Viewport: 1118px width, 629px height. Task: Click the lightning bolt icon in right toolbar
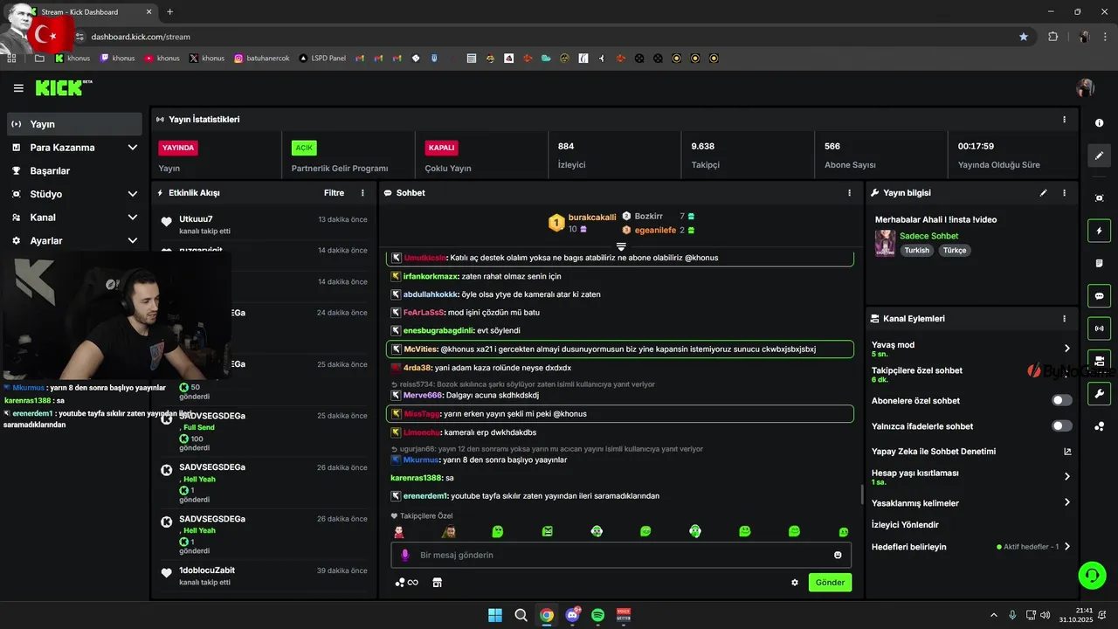coord(1100,231)
